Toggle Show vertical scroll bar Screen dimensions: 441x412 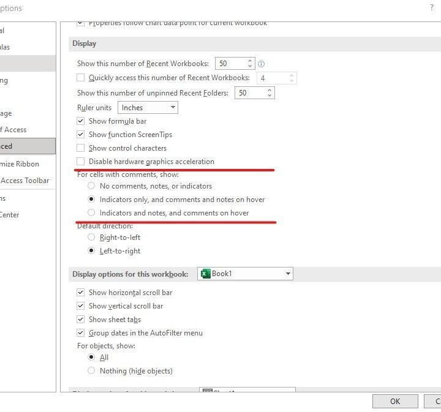tap(80, 305)
